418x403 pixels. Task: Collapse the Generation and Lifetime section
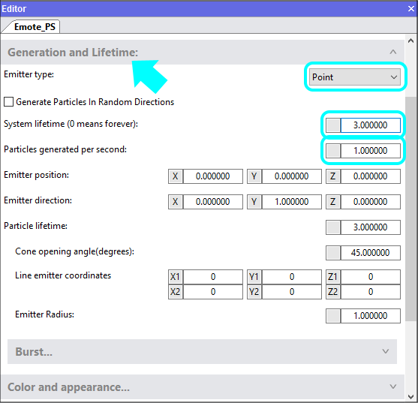click(393, 53)
